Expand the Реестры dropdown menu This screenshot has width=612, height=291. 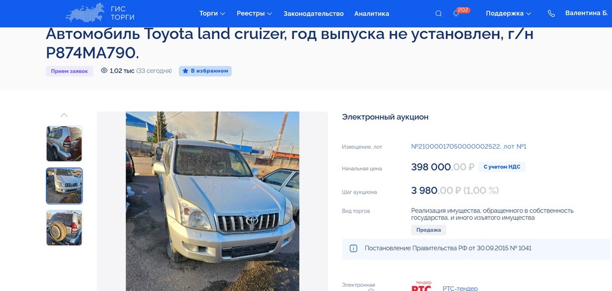tap(254, 13)
